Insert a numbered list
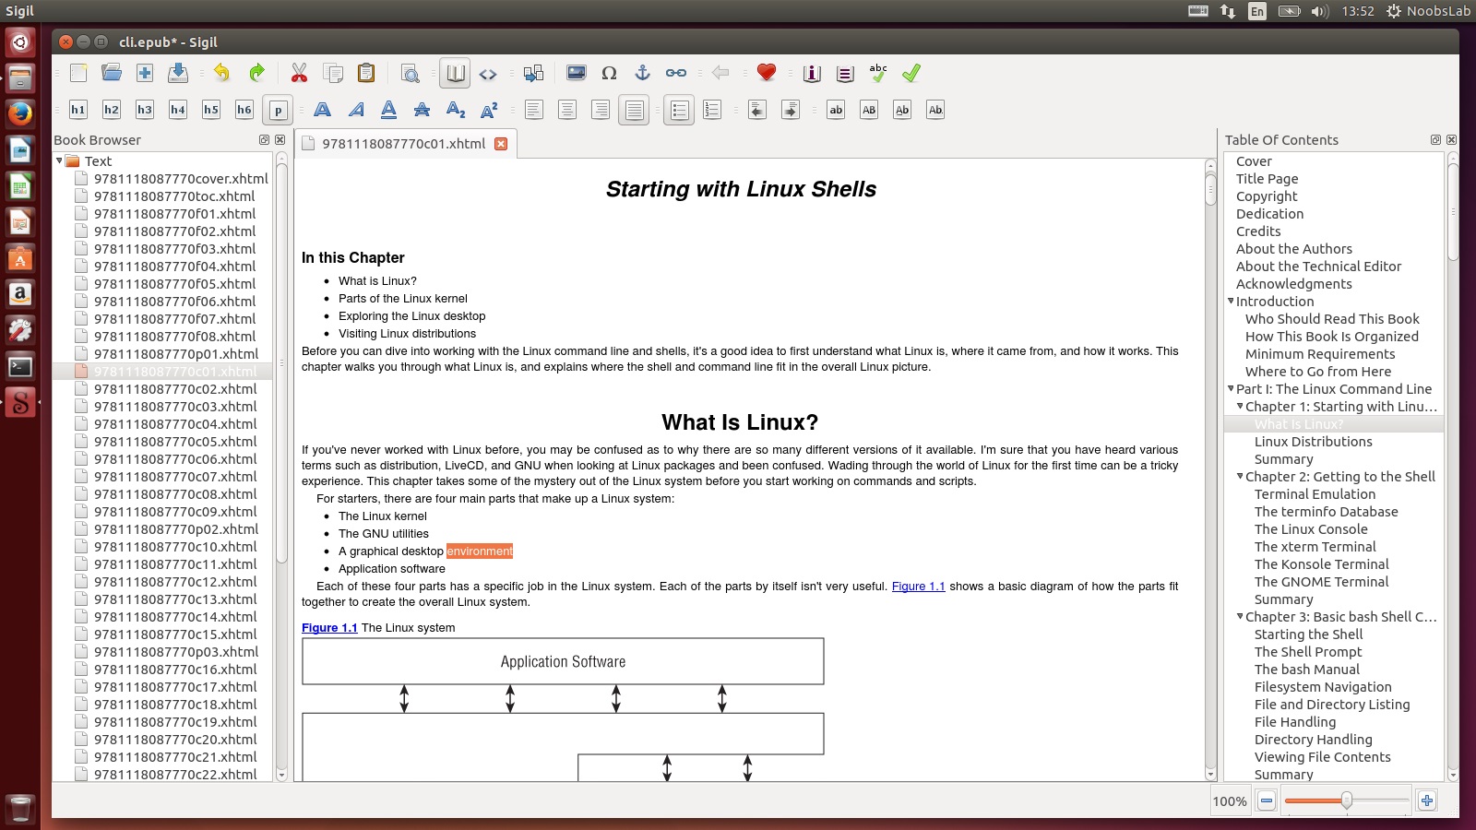The height and width of the screenshot is (830, 1476). [712, 110]
